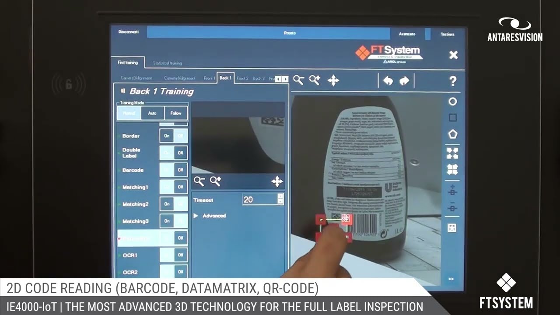560x315 pixels.
Task: Set Double Label toggle to Off
Action: [180, 153]
